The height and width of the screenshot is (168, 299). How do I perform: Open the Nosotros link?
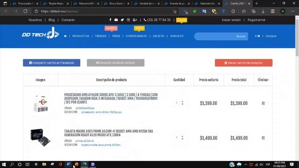pos(35,20)
